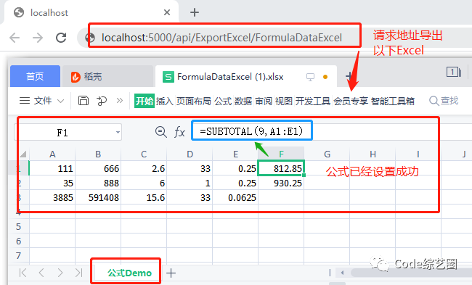Open the 插入 ribbon tab
This screenshot has height=285, width=472.
(164, 101)
